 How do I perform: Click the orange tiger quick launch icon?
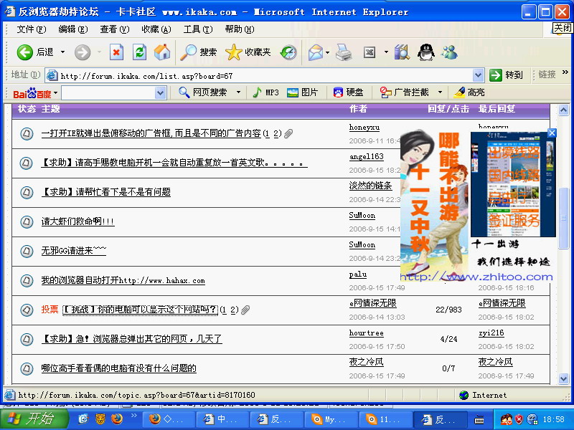100,419
